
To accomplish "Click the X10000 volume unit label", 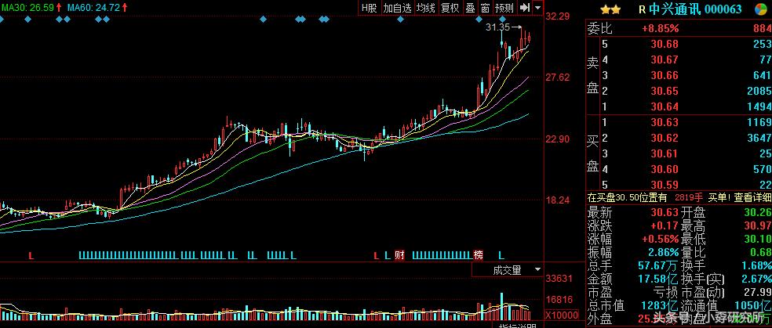I will click(561, 315).
